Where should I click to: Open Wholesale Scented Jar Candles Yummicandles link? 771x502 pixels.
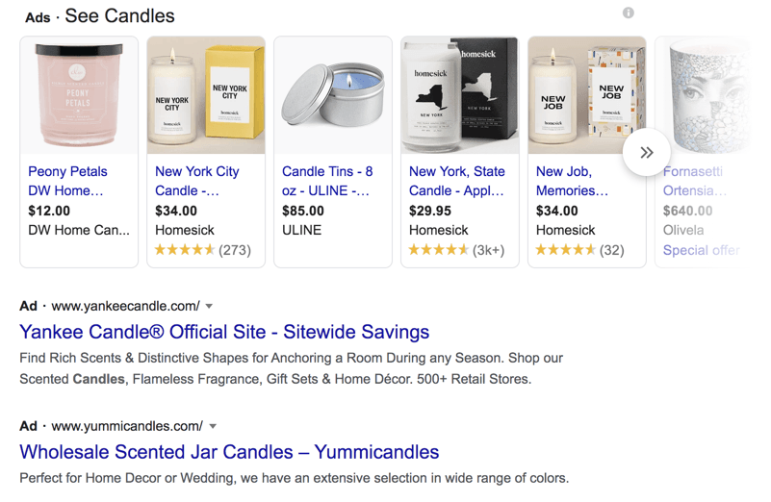[x=229, y=452]
